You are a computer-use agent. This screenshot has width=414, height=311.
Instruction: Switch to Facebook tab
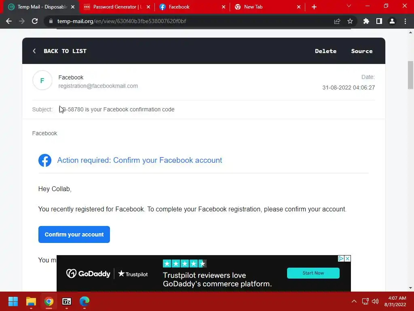pyautogui.click(x=192, y=7)
